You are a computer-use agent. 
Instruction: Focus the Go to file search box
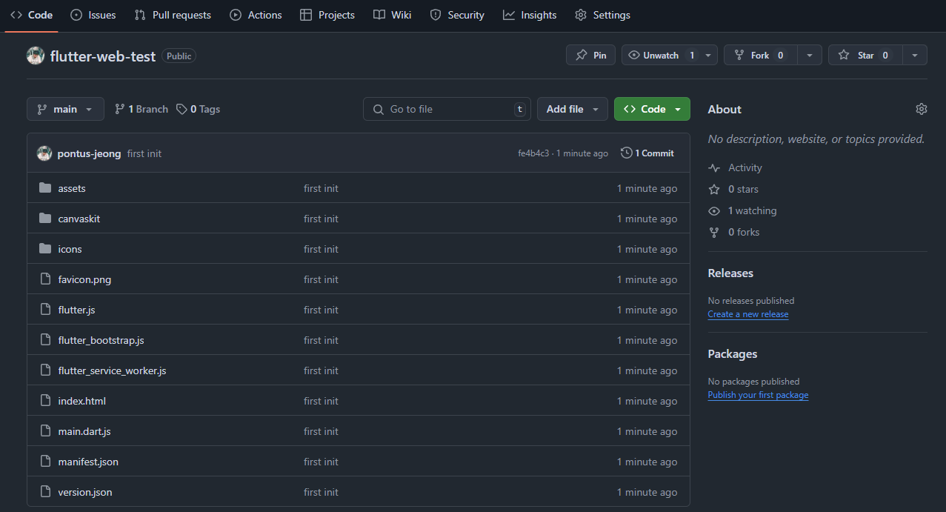click(447, 109)
